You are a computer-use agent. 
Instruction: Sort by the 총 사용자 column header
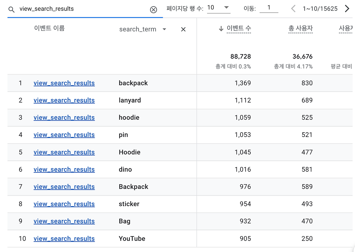coord(301,28)
